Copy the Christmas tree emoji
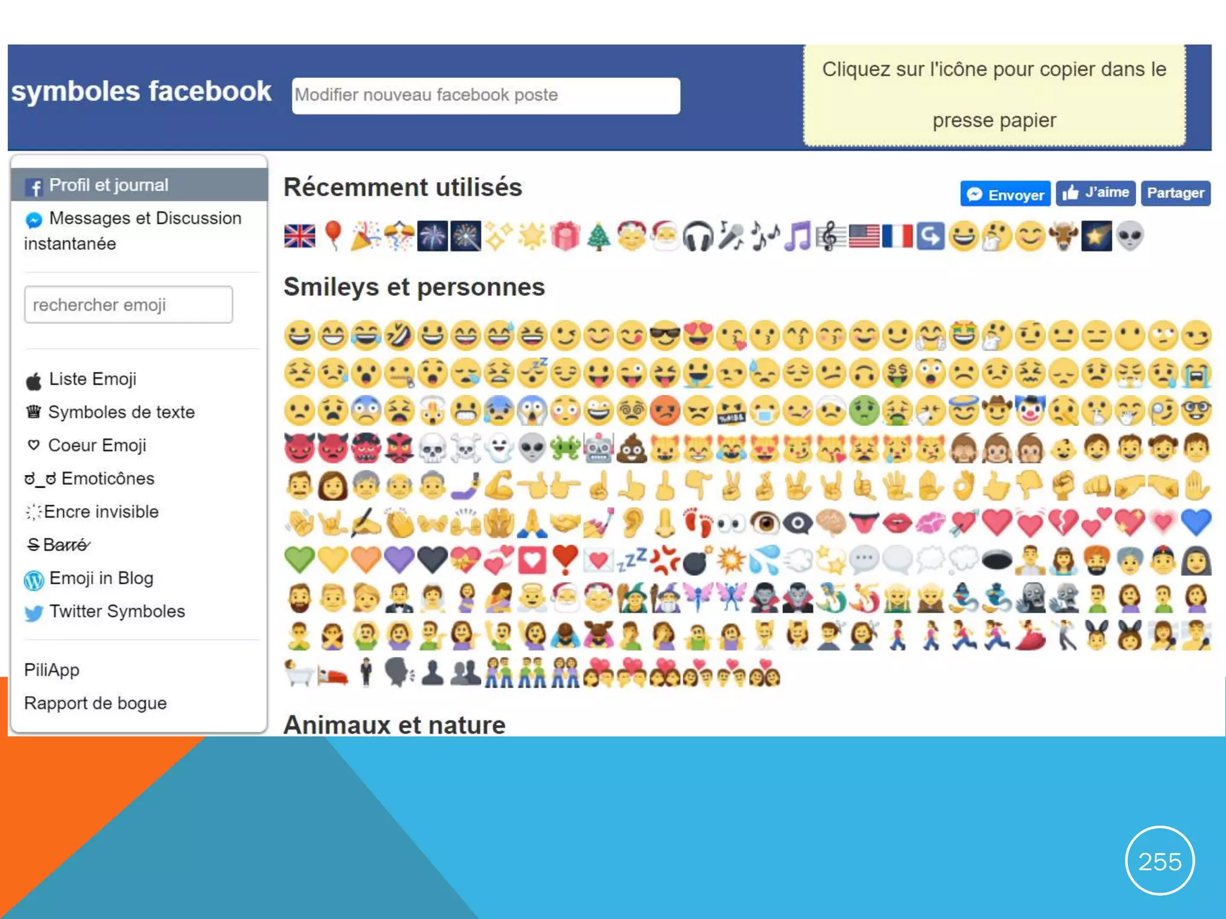1226x919 pixels. coord(598,236)
